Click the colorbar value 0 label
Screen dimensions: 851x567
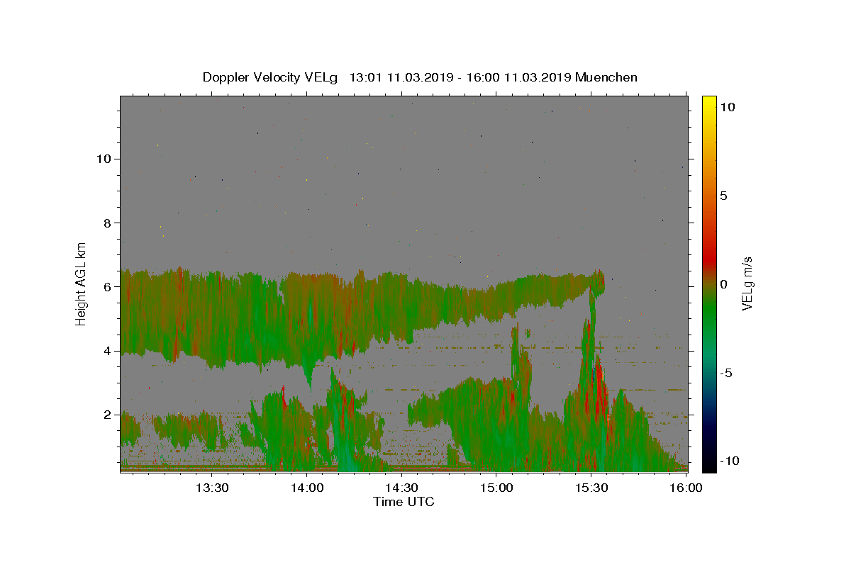click(x=723, y=284)
